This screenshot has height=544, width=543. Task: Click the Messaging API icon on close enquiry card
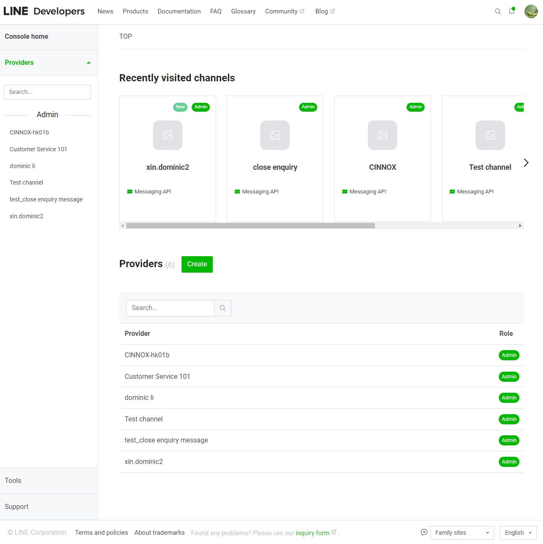(237, 192)
